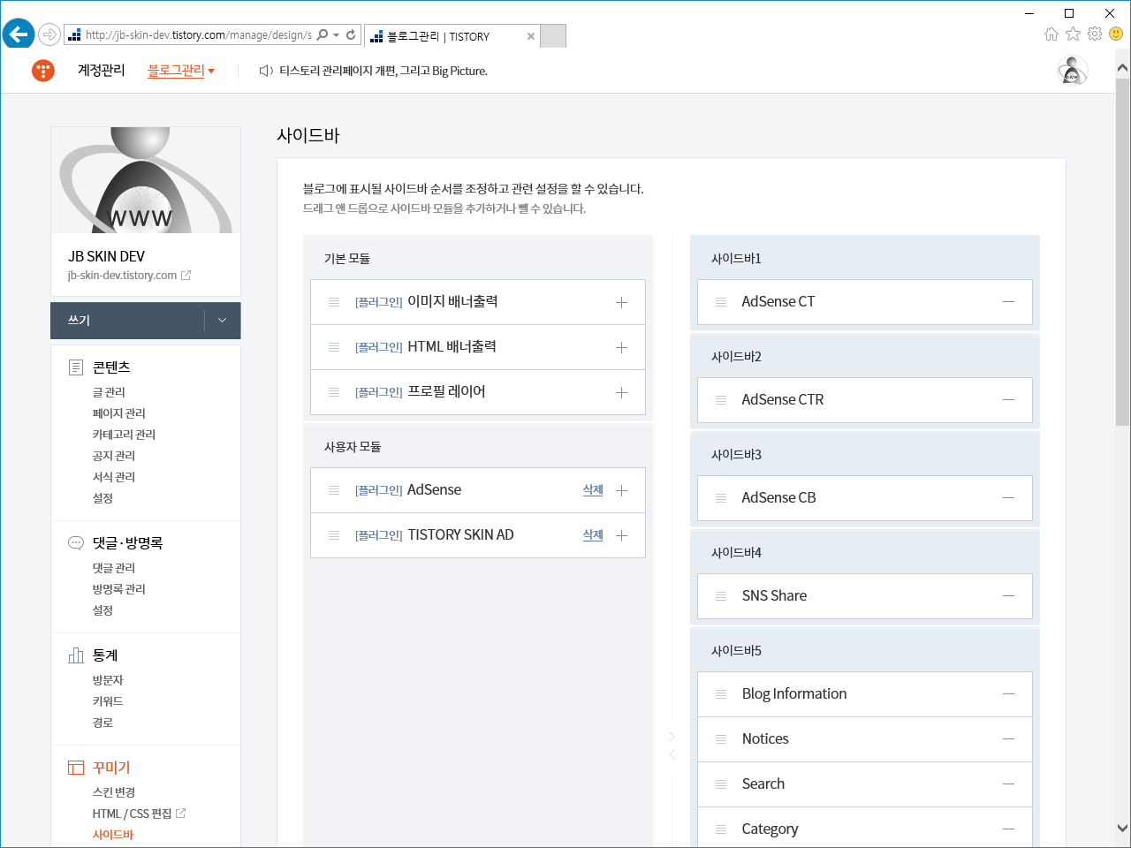Open 키워드 statistics page

pos(108,701)
